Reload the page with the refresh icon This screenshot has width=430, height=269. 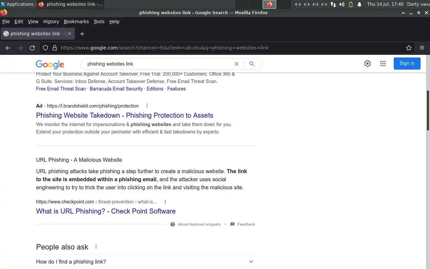coord(32,48)
